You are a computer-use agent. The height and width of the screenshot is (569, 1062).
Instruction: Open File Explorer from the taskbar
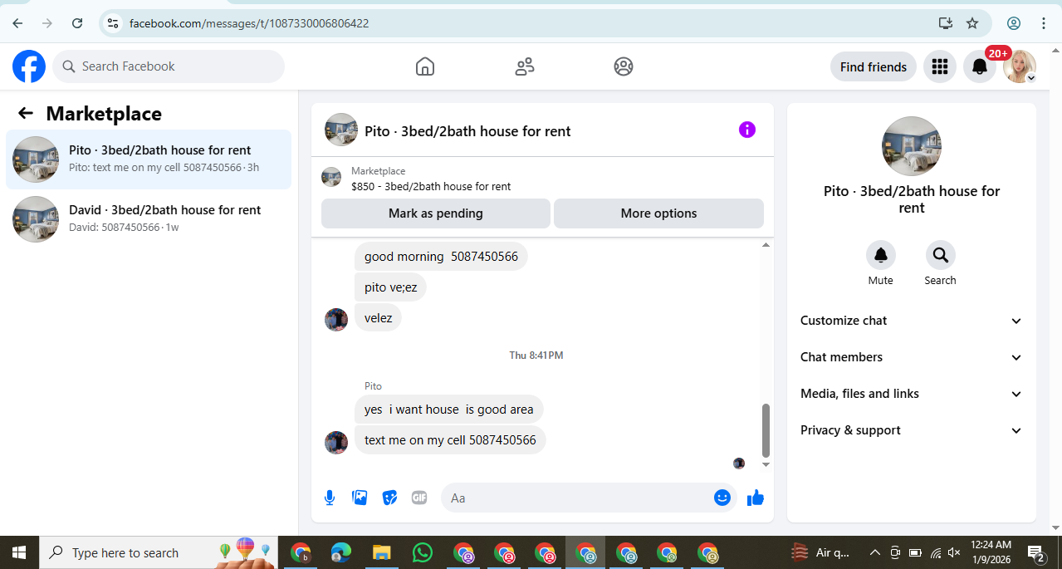tap(381, 552)
